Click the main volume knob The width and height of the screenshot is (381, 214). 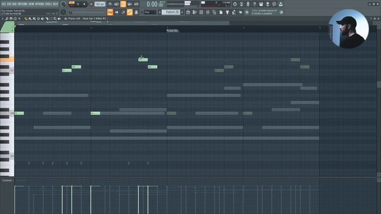tap(64, 4)
